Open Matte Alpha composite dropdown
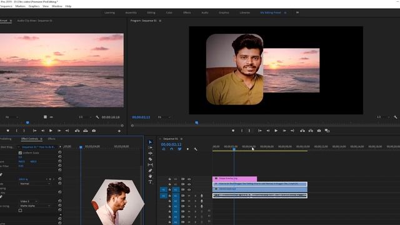400x225 pixels. [35, 206]
